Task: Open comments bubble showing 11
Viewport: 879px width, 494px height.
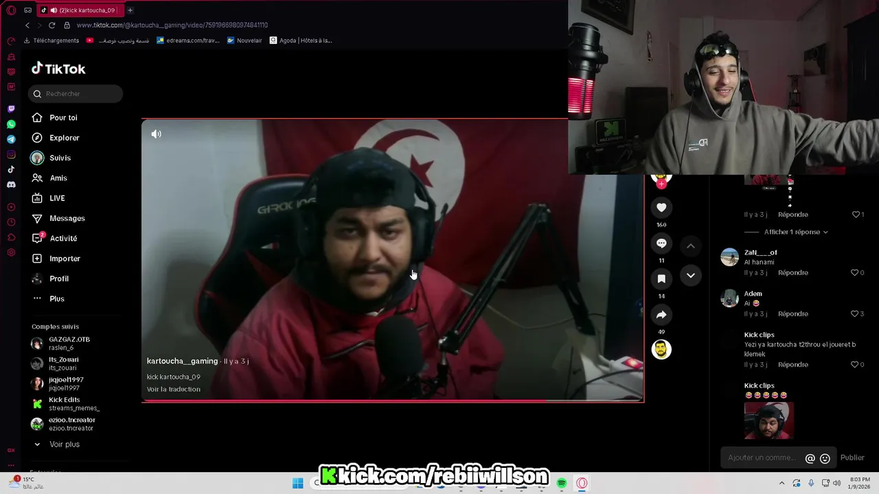Action: coord(661,244)
